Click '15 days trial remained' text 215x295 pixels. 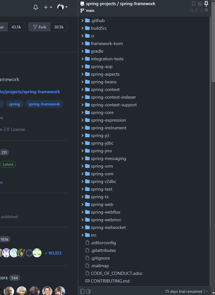tap(184, 291)
